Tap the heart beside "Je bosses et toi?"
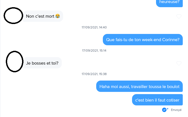Viewport: 188px width, 117px height. click(x=179, y=63)
